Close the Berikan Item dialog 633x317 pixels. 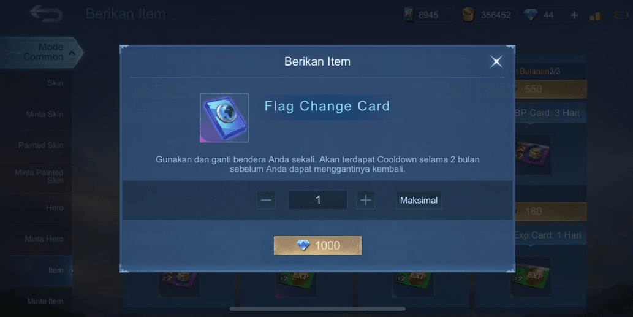click(496, 61)
